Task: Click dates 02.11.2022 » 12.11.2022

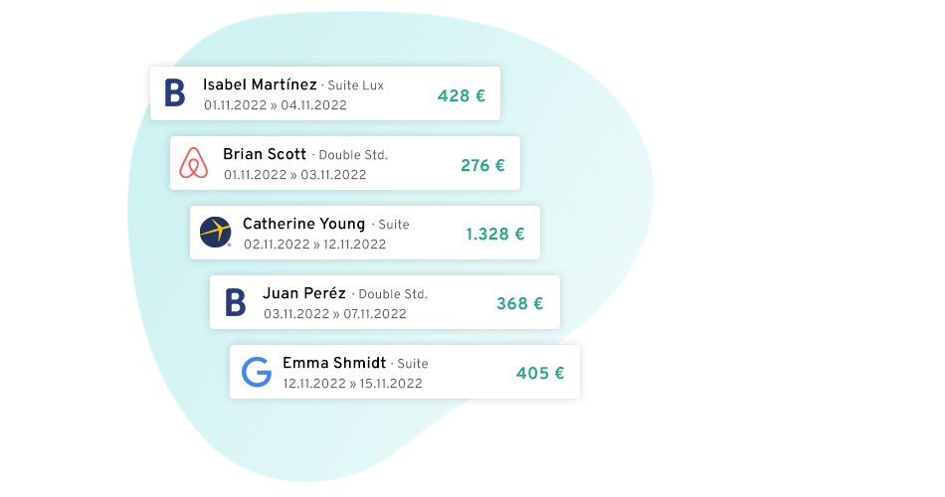Action: [314, 245]
